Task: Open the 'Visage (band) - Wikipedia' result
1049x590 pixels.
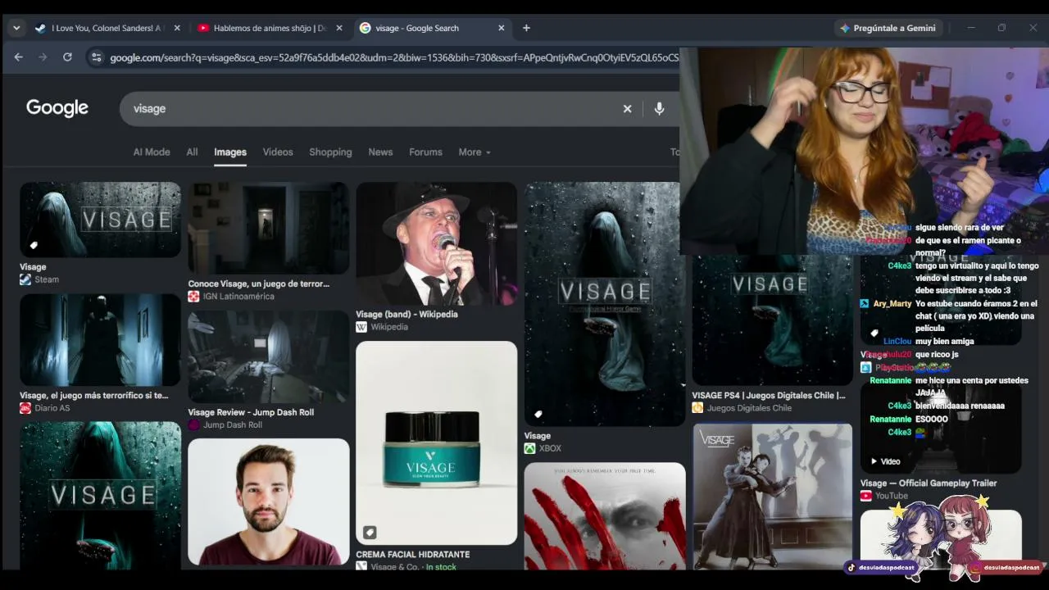Action: [406, 314]
